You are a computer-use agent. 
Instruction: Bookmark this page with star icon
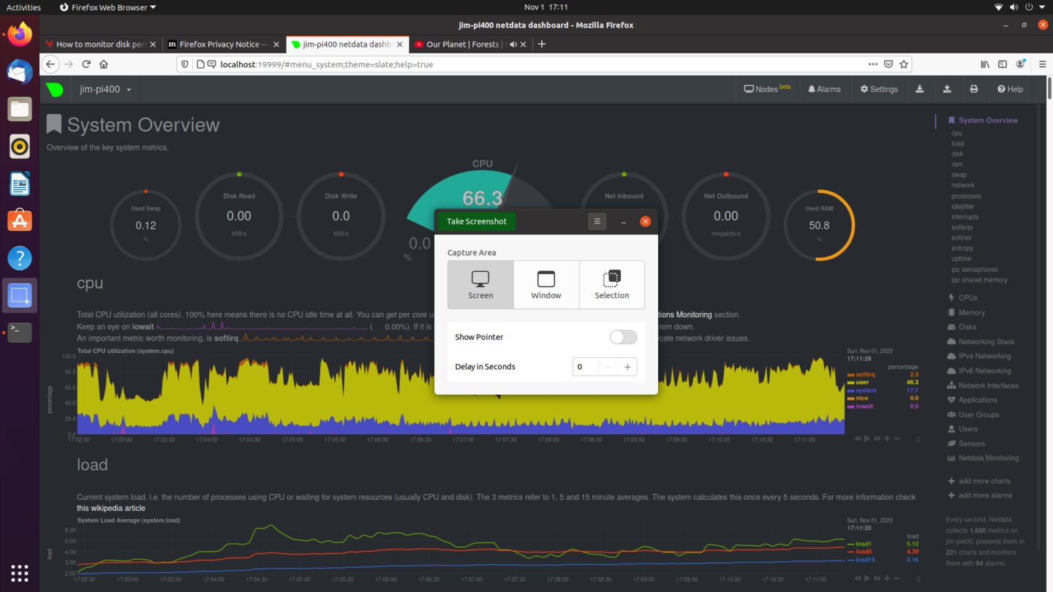click(x=904, y=64)
